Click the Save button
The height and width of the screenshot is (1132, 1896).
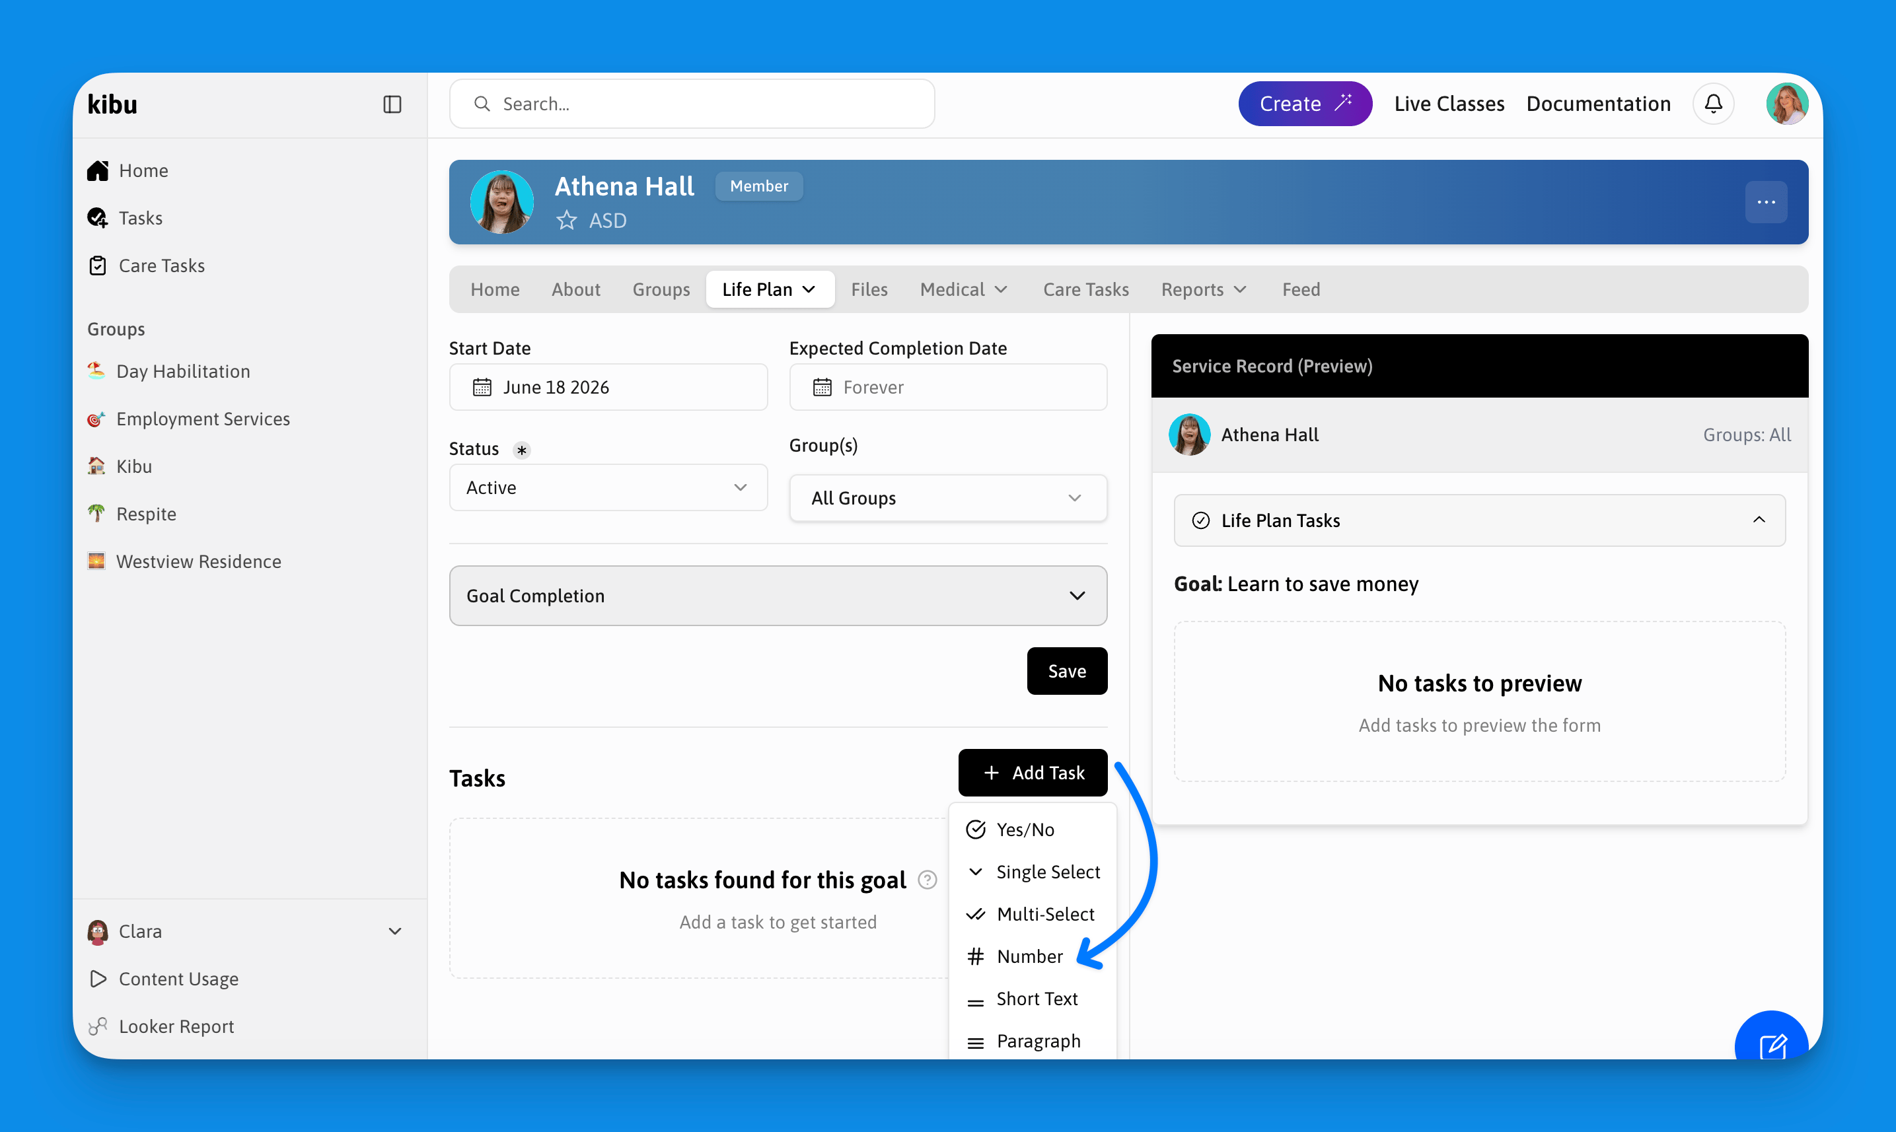(x=1067, y=671)
